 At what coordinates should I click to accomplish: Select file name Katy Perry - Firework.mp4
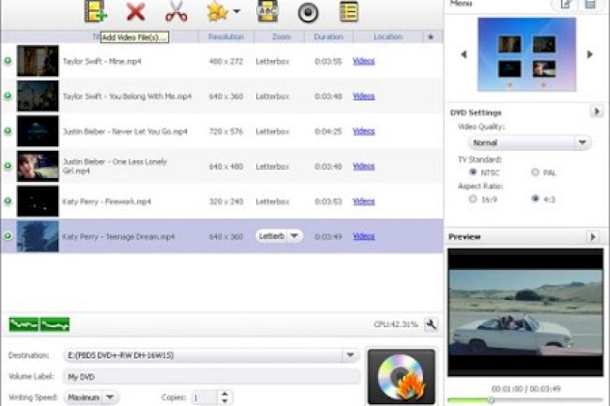click(x=107, y=202)
